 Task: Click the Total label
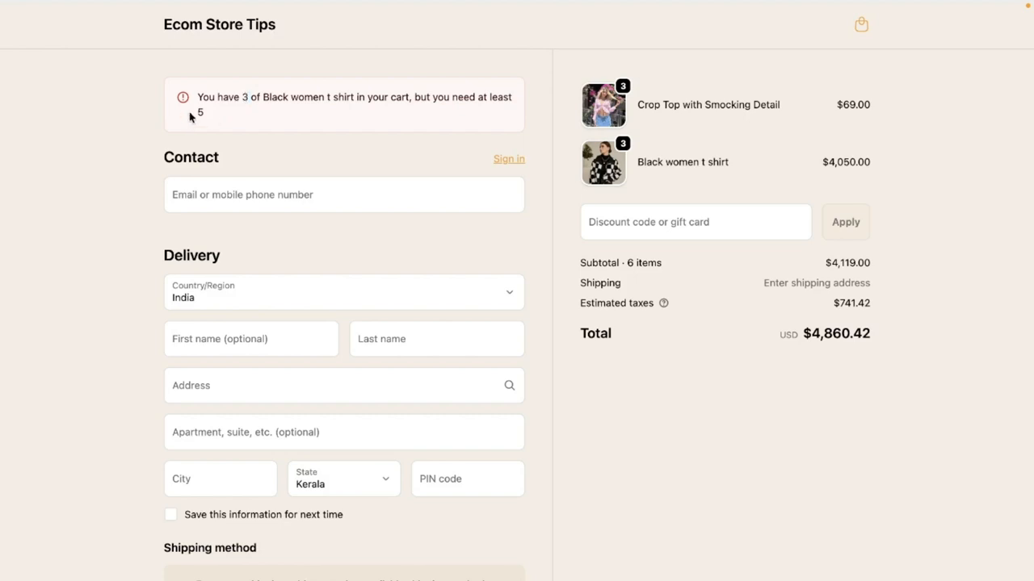tap(595, 333)
